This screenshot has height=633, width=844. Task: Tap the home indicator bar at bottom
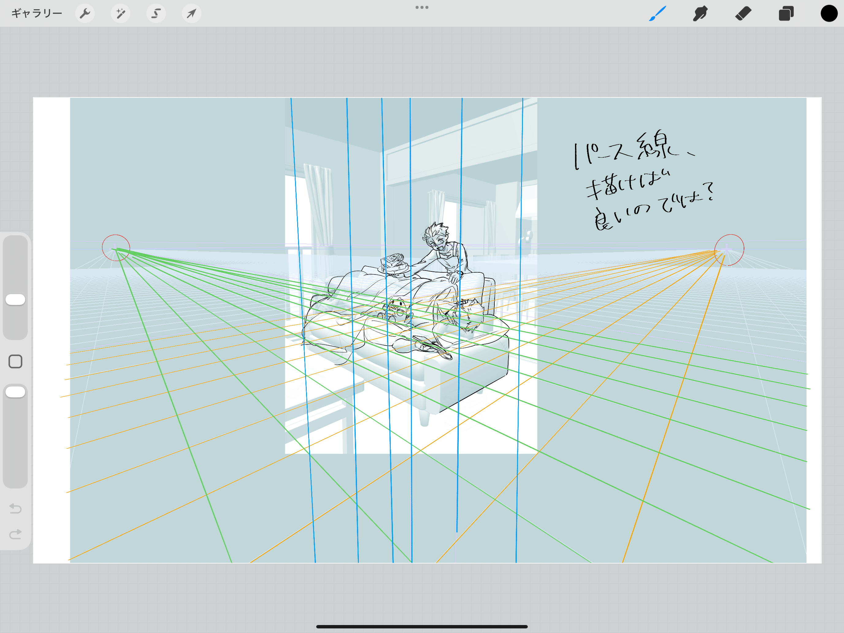(422, 627)
